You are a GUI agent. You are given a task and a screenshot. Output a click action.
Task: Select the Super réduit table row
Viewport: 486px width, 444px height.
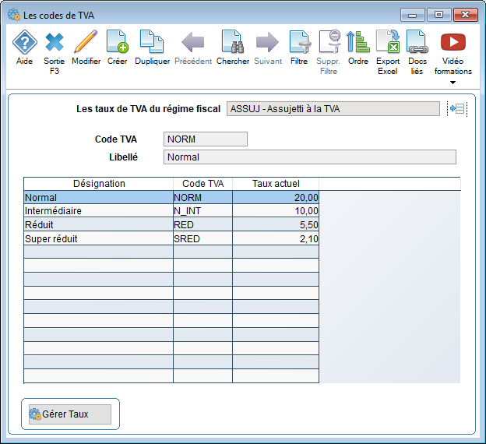[171, 238]
